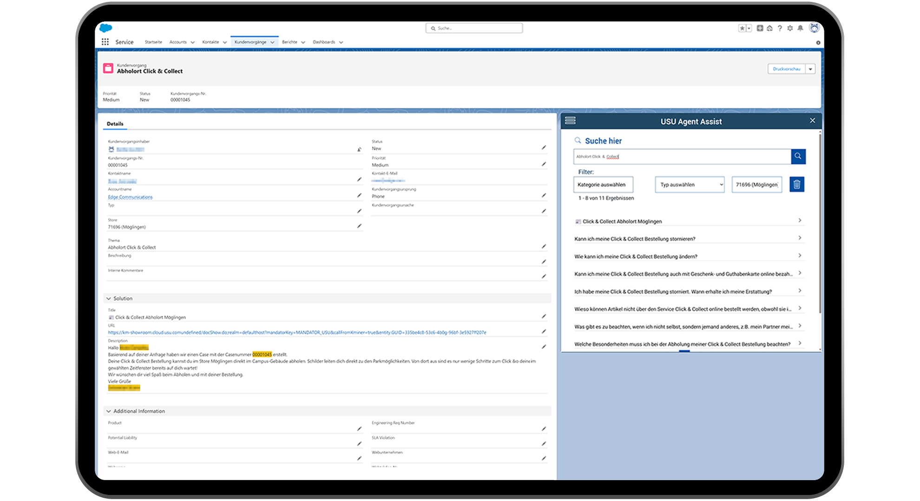Open result Click & Collect Abholort Möglingen
This screenshot has width=920, height=501.
[689, 221]
